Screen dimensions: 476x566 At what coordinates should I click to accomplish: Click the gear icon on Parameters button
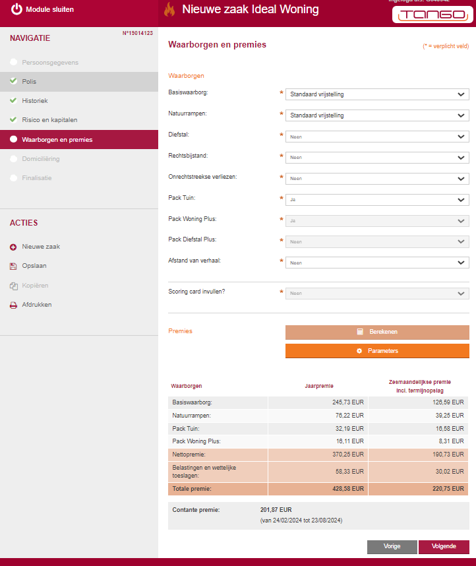[x=359, y=351]
